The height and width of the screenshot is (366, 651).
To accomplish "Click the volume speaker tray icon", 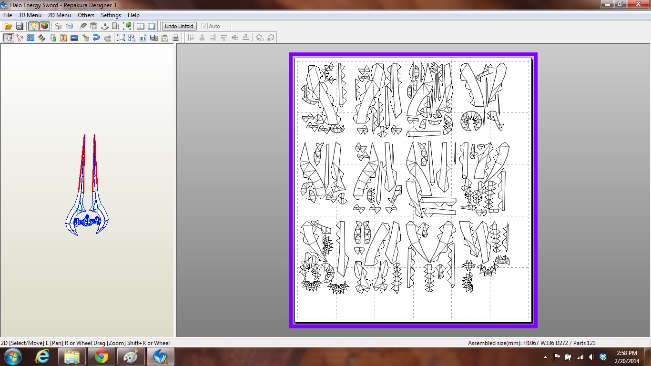I will [x=591, y=356].
